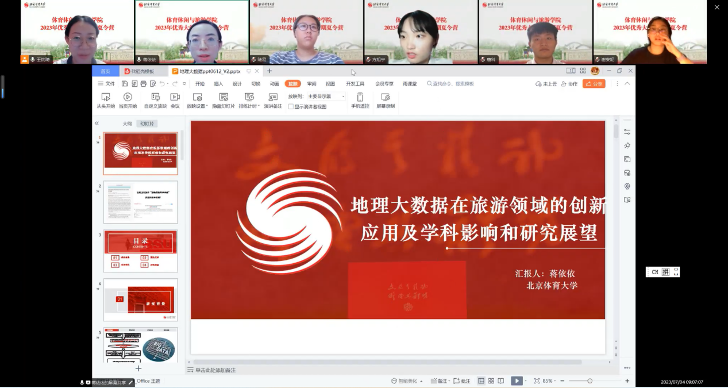Open the Insert (插入) ribbon tab
The height and width of the screenshot is (388, 728).
[x=218, y=84]
